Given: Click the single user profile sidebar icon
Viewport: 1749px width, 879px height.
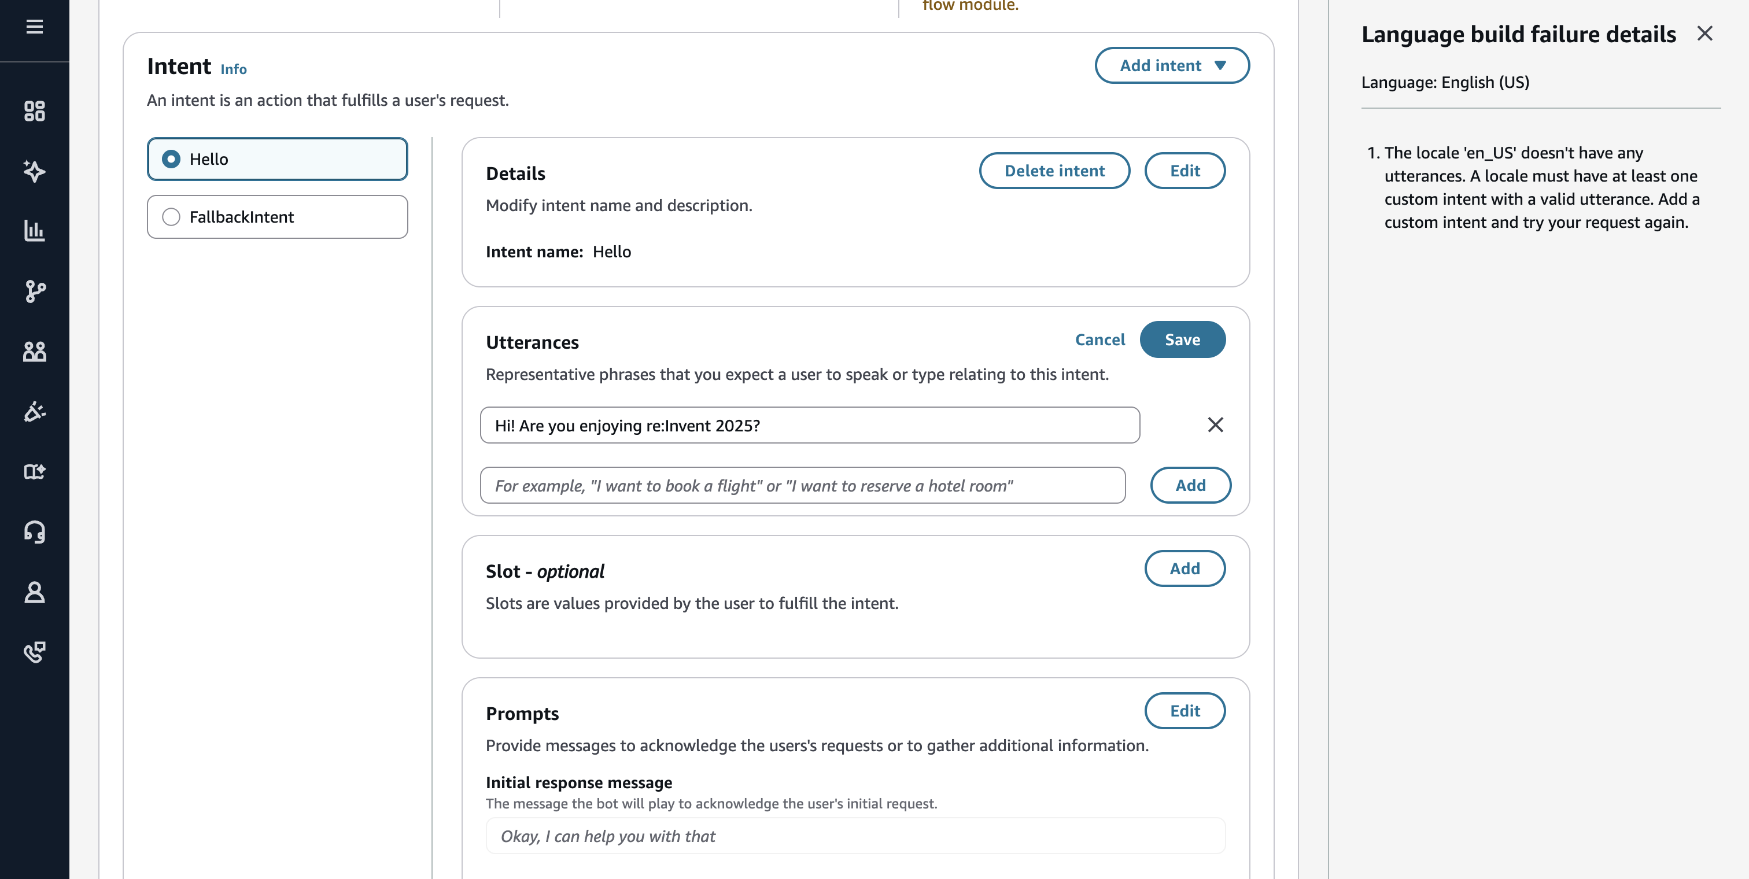Looking at the screenshot, I should click(34, 592).
